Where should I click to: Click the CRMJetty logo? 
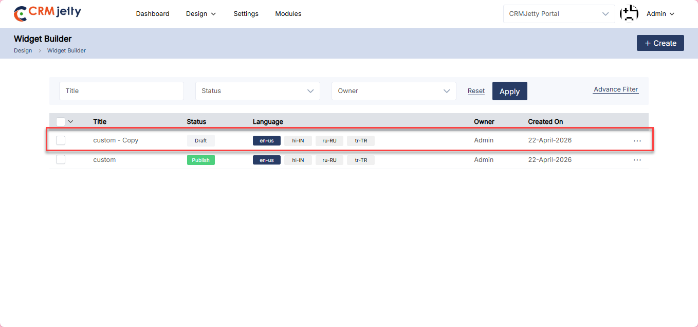click(x=47, y=13)
